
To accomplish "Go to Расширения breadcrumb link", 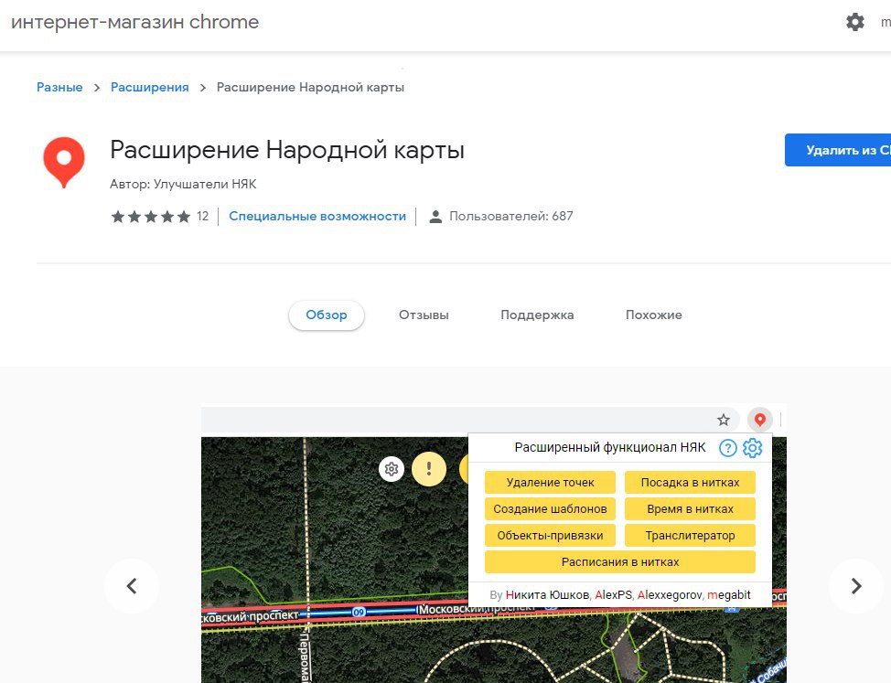I will (x=149, y=88).
